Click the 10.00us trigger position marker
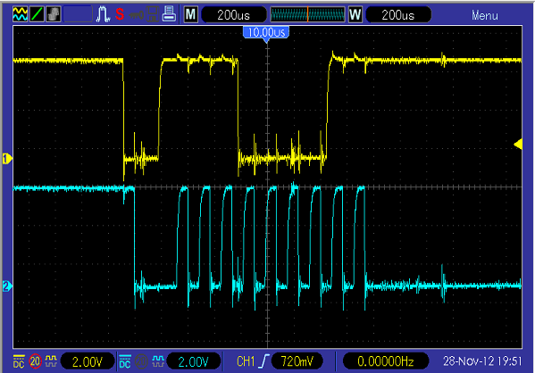 click(266, 33)
